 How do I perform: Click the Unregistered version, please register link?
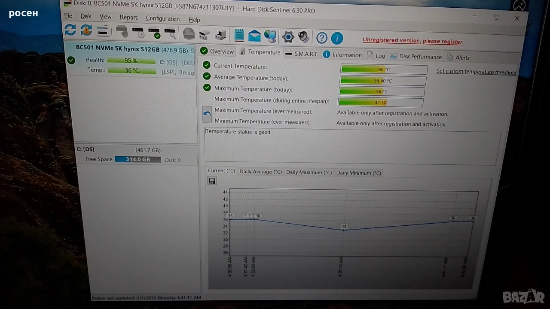tap(412, 41)
